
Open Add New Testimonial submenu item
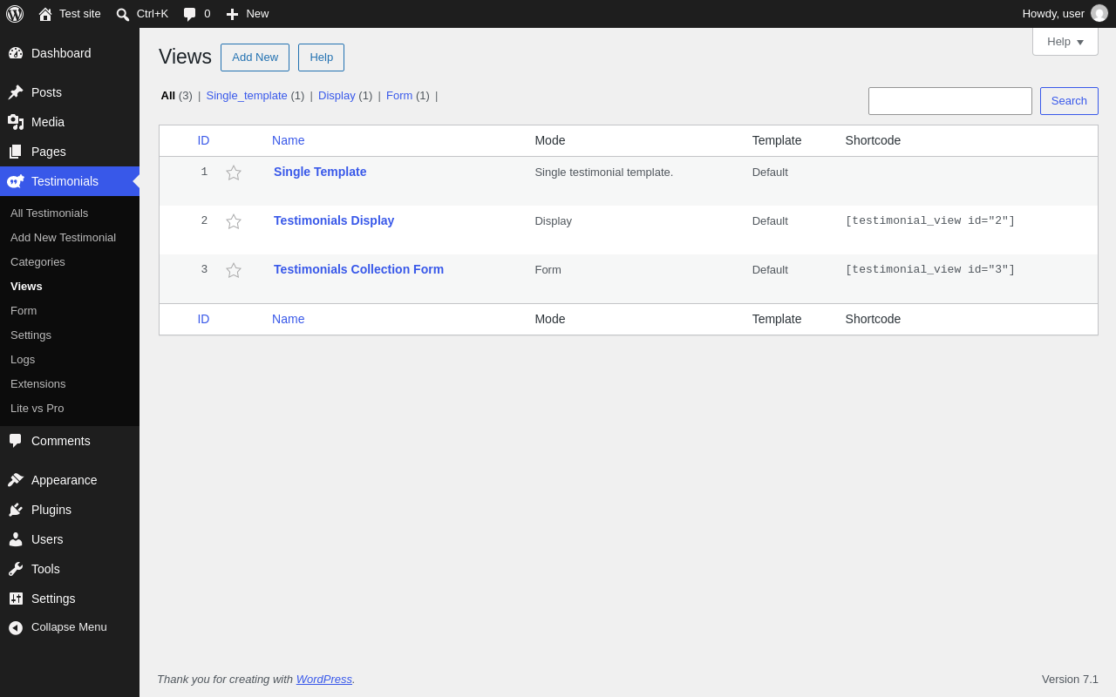coord(63,237)
